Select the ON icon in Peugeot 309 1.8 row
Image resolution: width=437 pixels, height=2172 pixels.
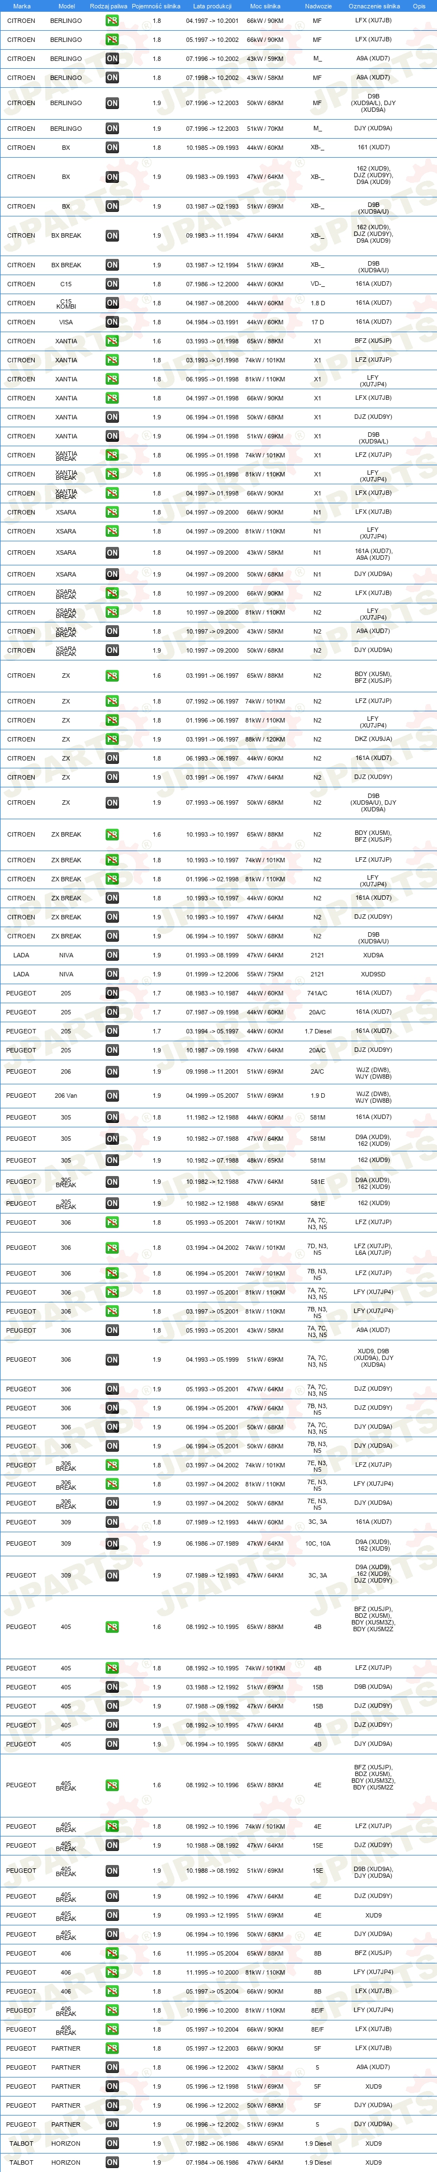point(112,1522)
